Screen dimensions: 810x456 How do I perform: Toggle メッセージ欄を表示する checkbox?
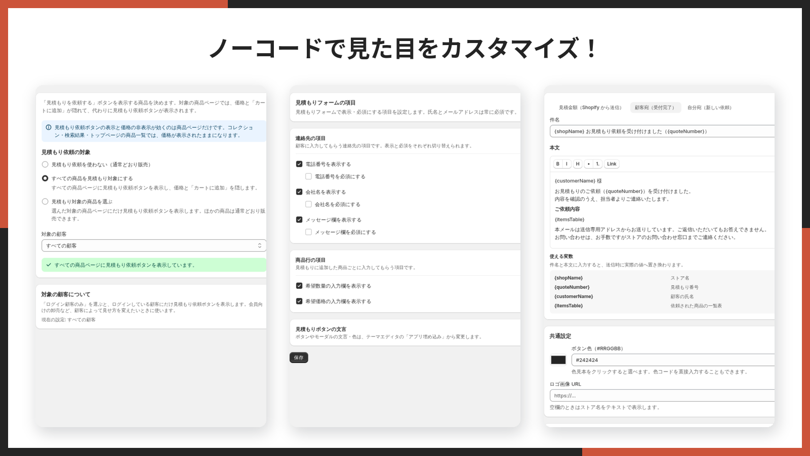[299, 220]
